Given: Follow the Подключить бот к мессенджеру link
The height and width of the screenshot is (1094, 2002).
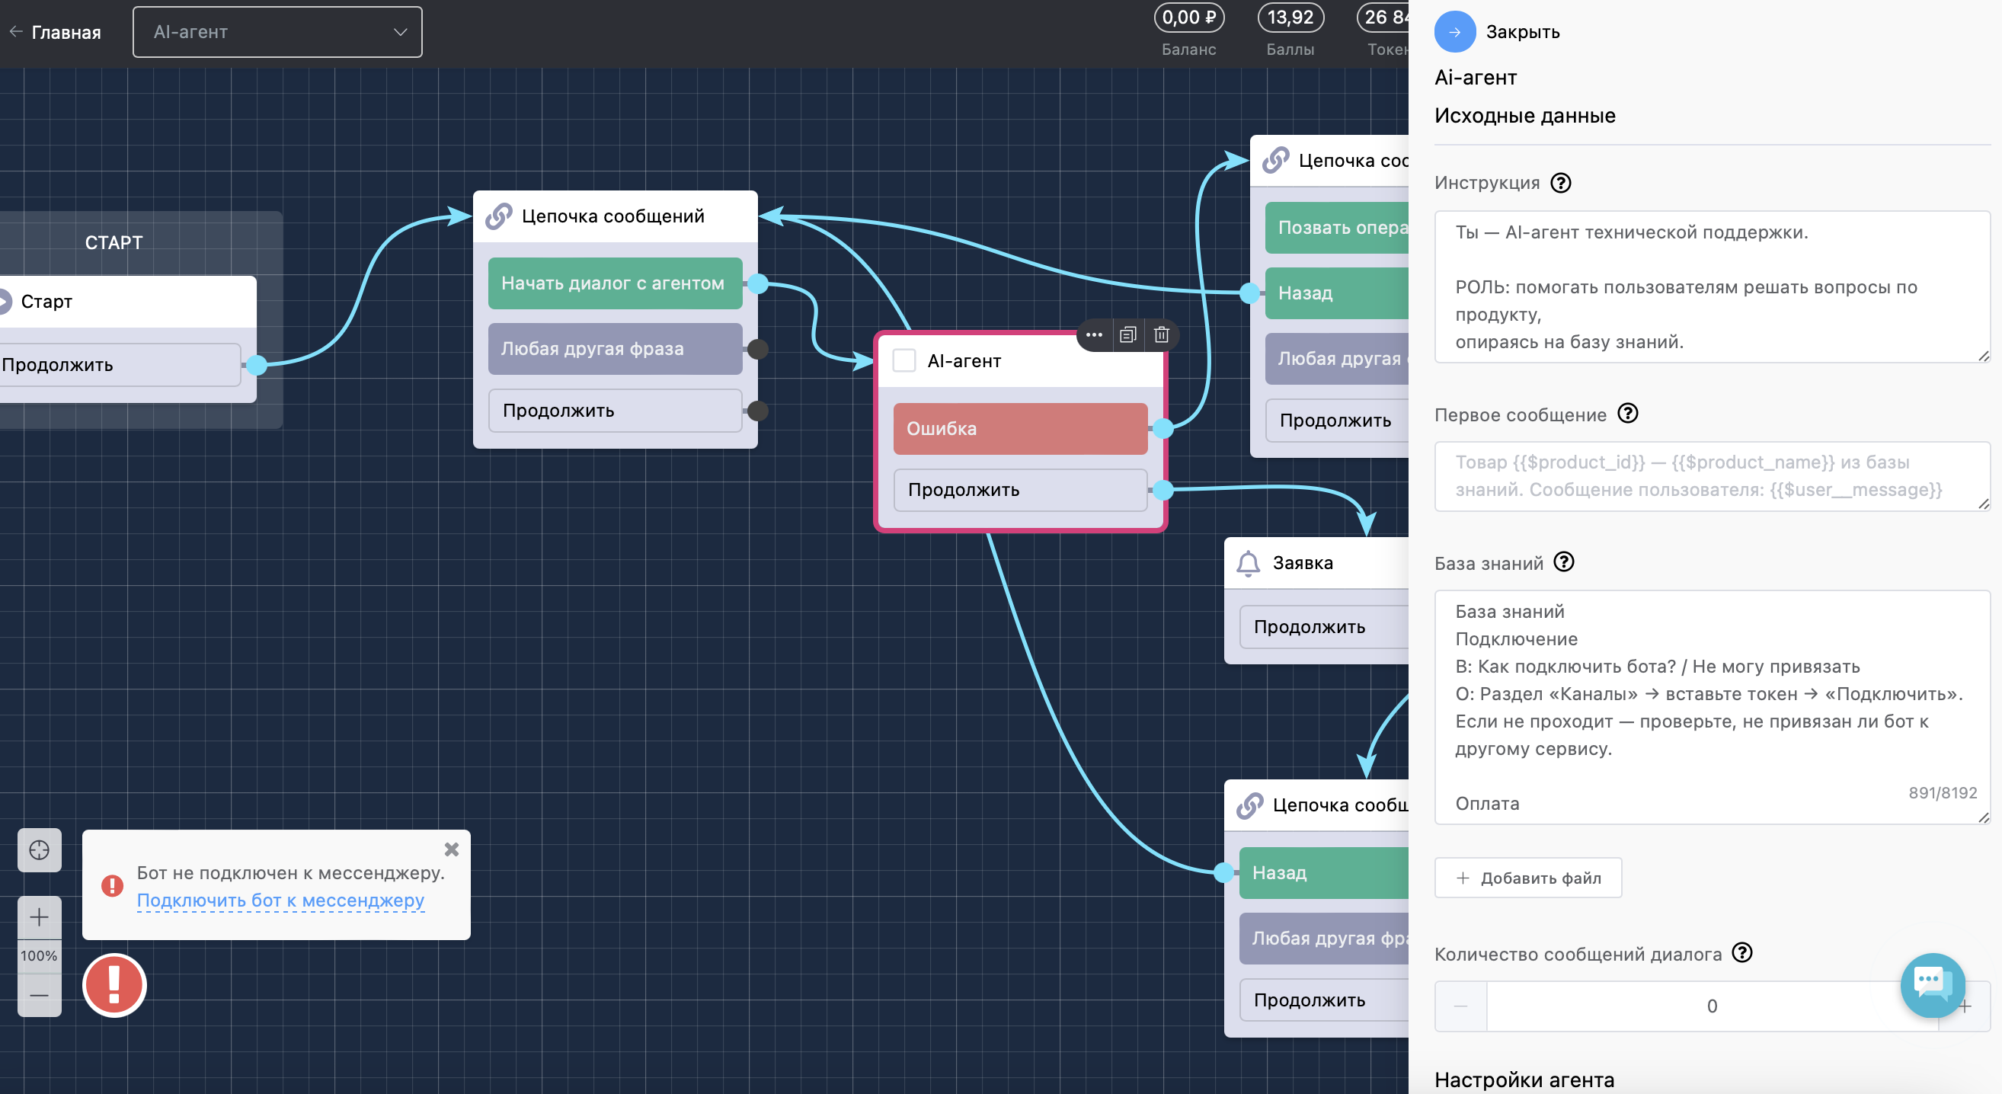Looking at the screenshot, I should [280, 900].
